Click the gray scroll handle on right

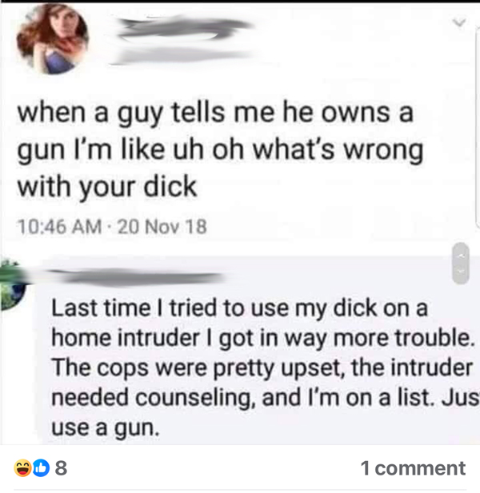[461, 264]
